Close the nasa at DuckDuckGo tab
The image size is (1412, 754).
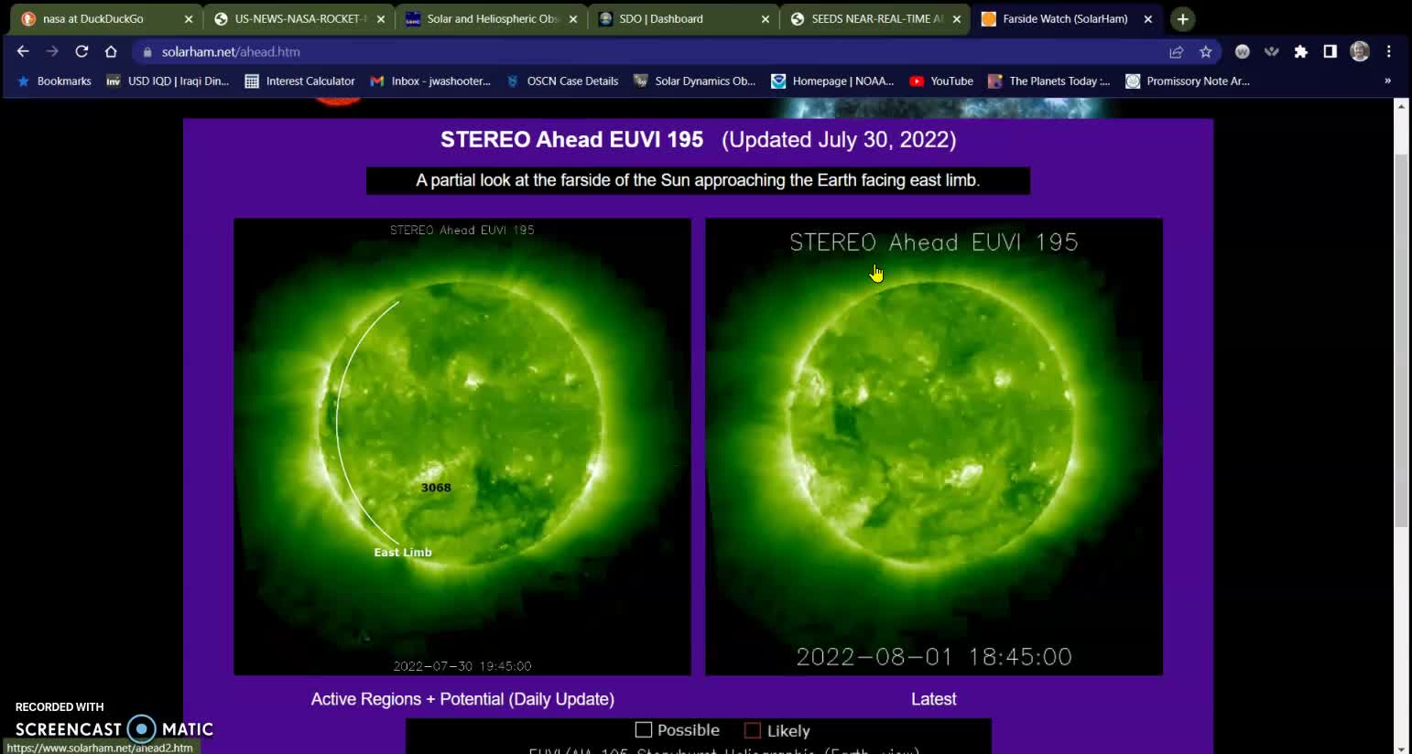189,19
